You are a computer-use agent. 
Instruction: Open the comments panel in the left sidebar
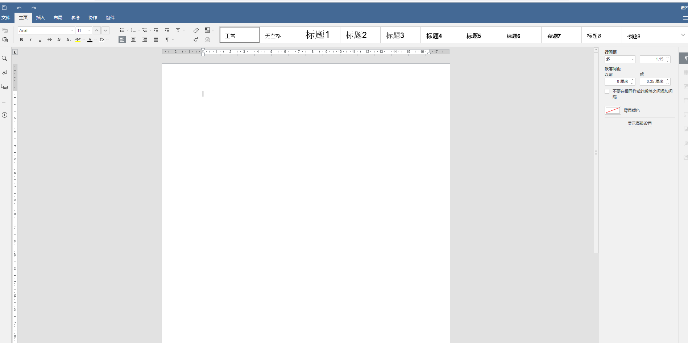point(4,72)
